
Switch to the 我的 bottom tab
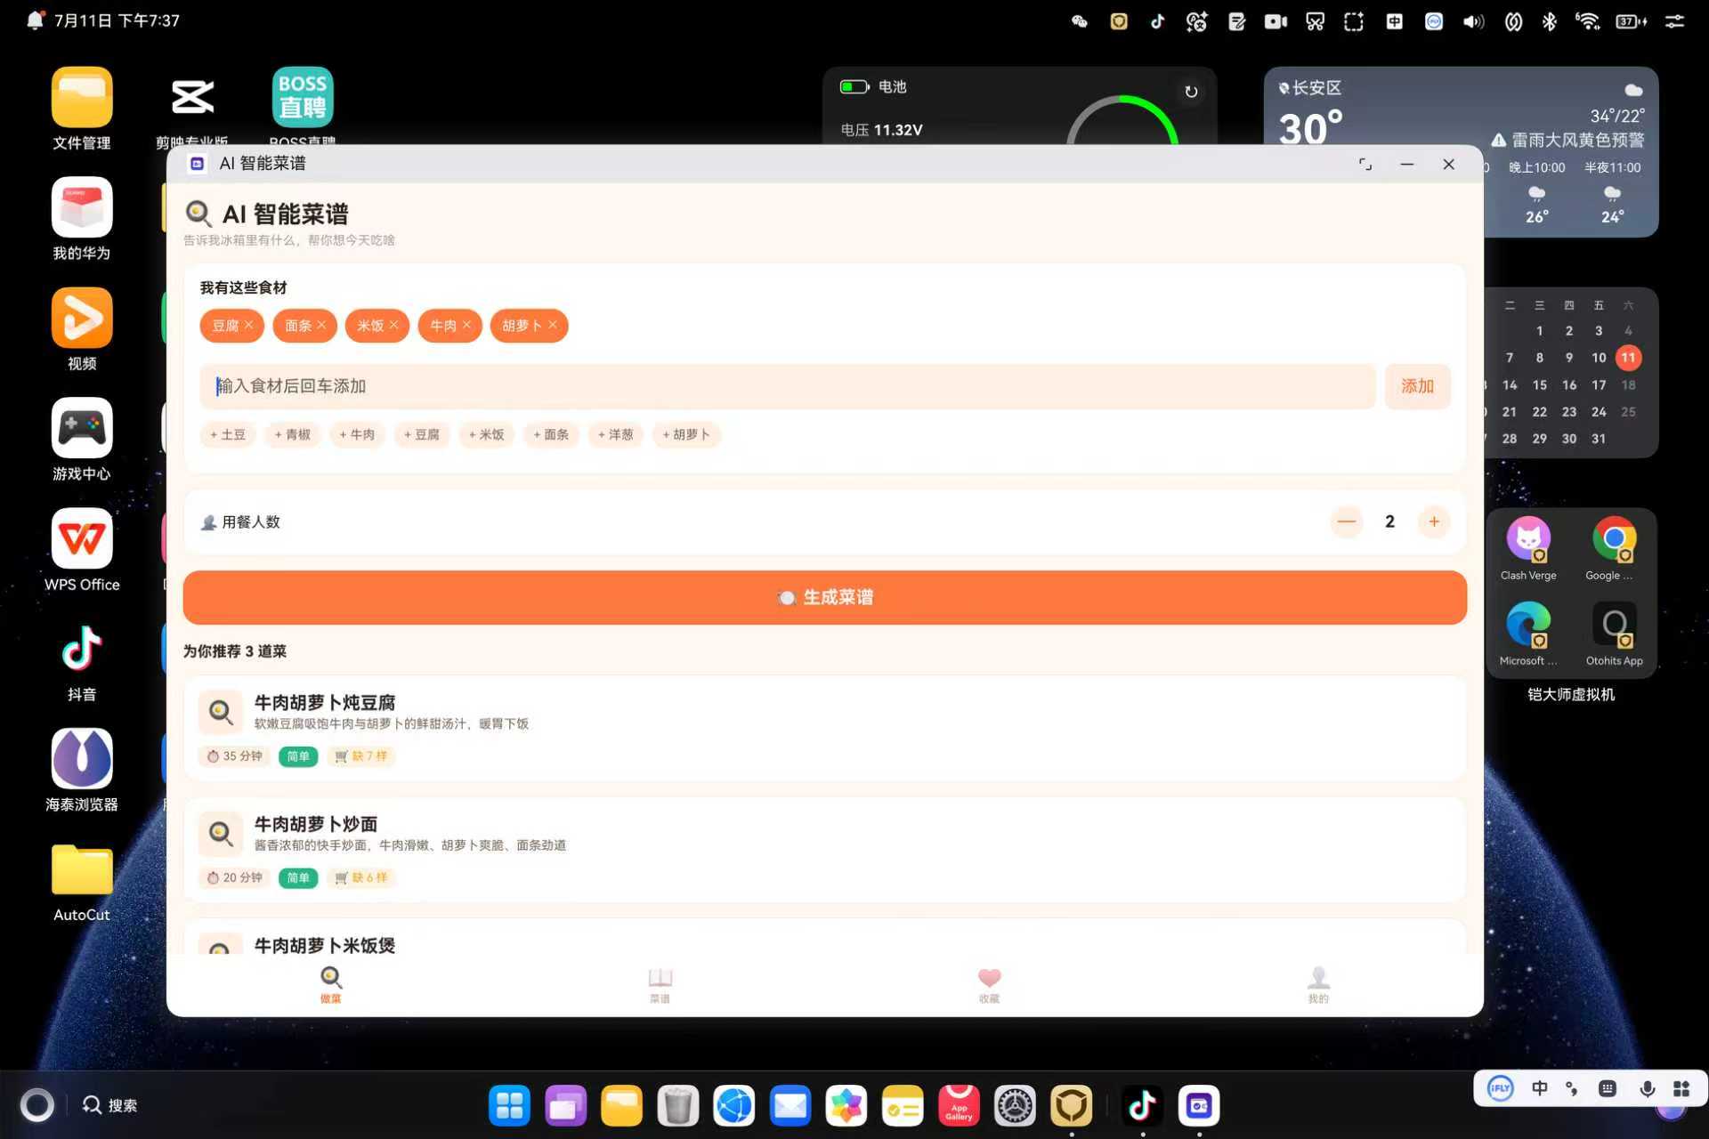tap(1318, 985)
